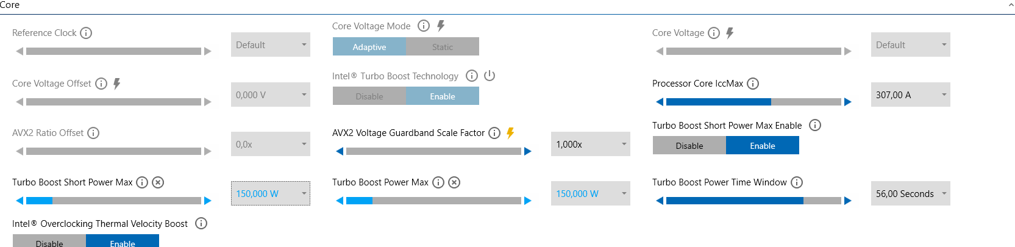
Task: Click info icon for Overclocking Thermal Velocity Boost
Action: pos(201,224)
